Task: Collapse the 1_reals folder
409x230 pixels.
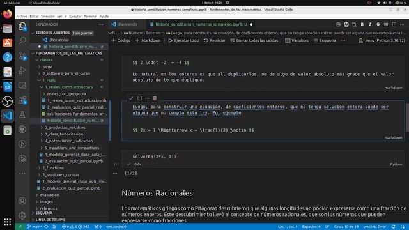Action: click(x=49, y=80)
